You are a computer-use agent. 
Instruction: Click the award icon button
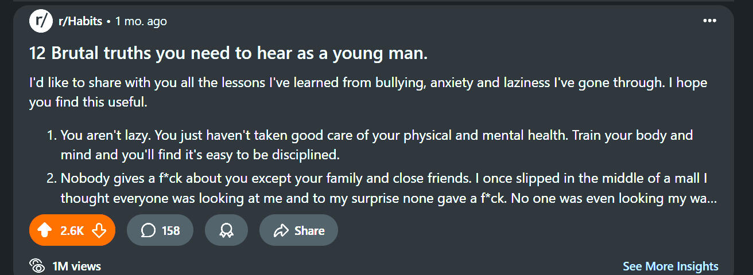pyautogui.click(x=226, y=230)
